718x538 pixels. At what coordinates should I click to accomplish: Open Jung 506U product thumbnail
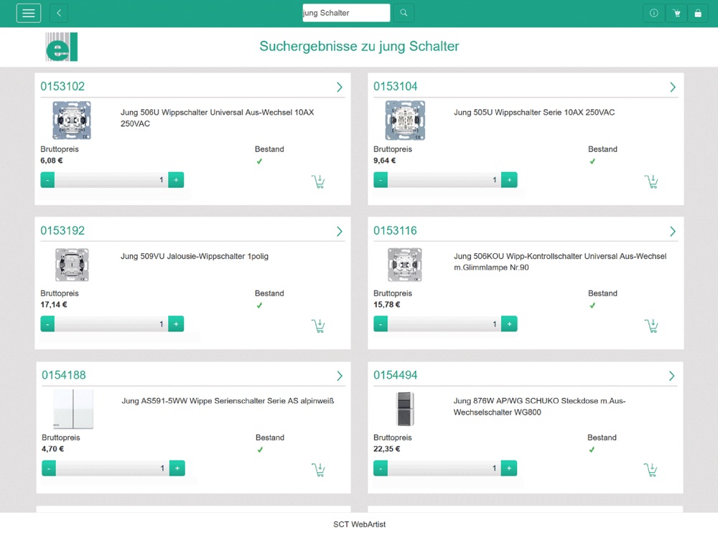(72, 121)
